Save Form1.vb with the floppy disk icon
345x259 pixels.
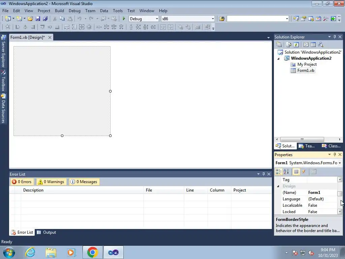click(38, 19)
